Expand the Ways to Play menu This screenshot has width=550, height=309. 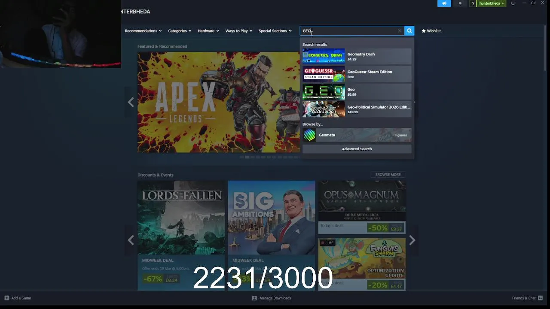238,31
